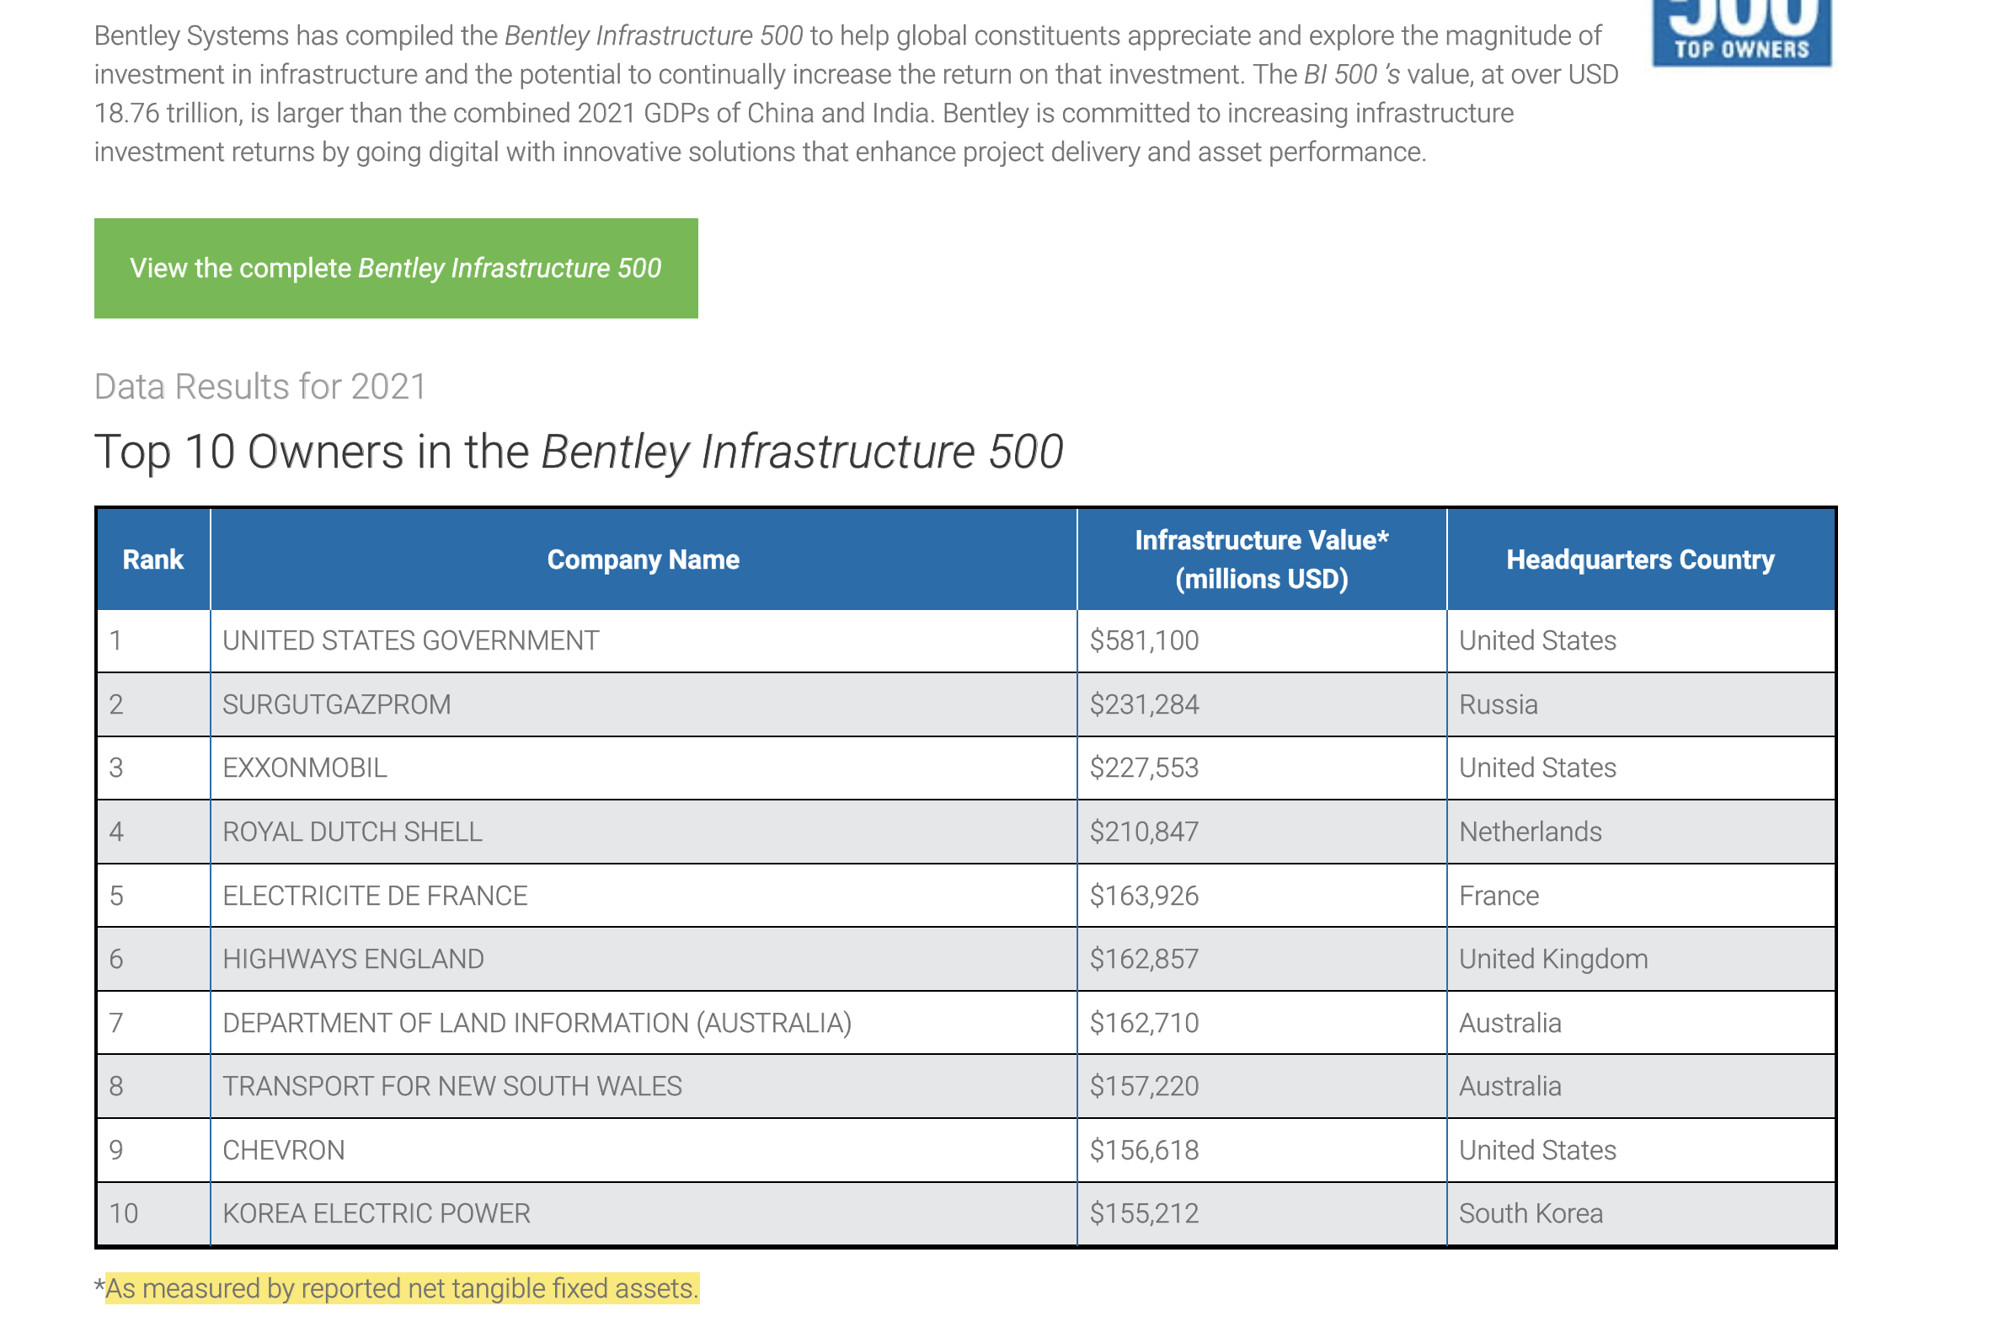Click the Headquarters Country column header
The height and width of the screenshot is (1338, 1993).
1640,559
